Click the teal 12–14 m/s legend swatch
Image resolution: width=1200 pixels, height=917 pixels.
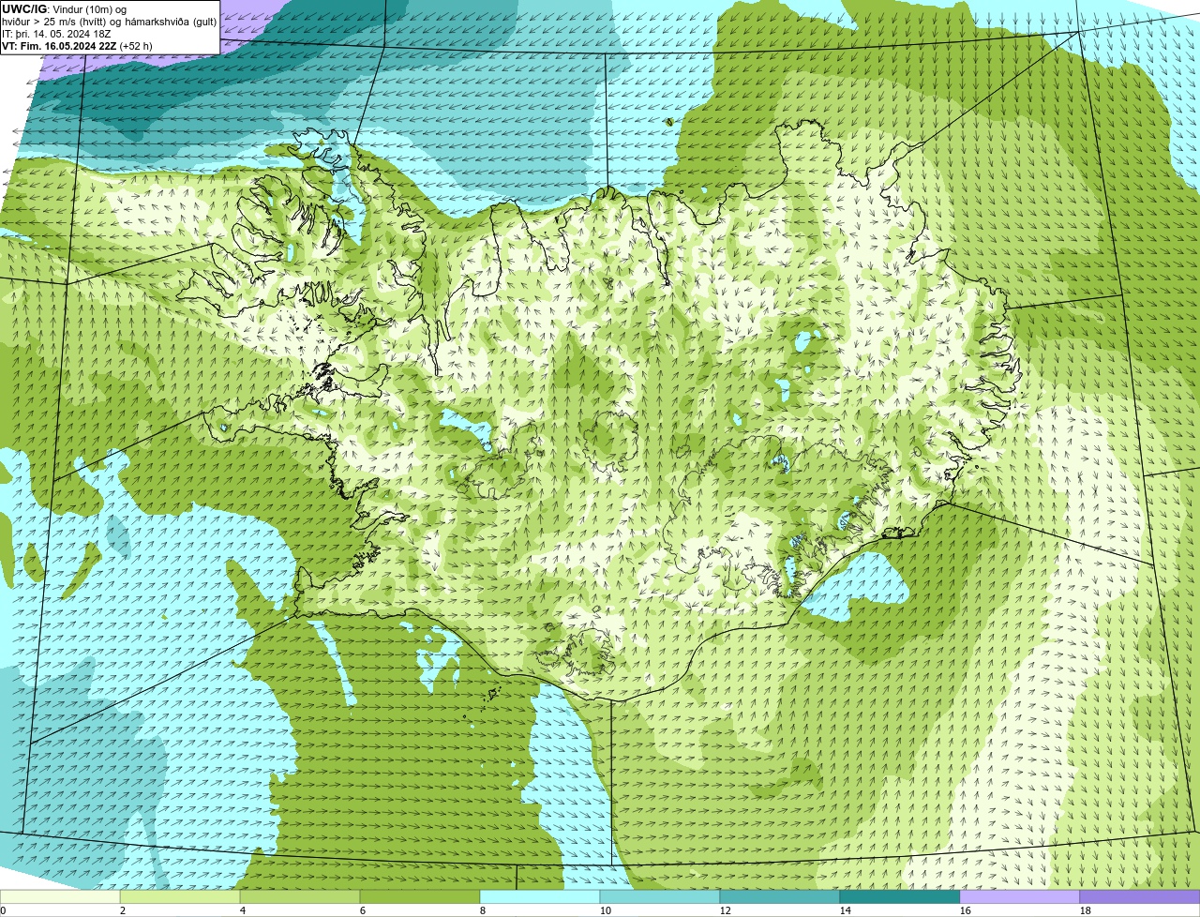tap(780, 897)
